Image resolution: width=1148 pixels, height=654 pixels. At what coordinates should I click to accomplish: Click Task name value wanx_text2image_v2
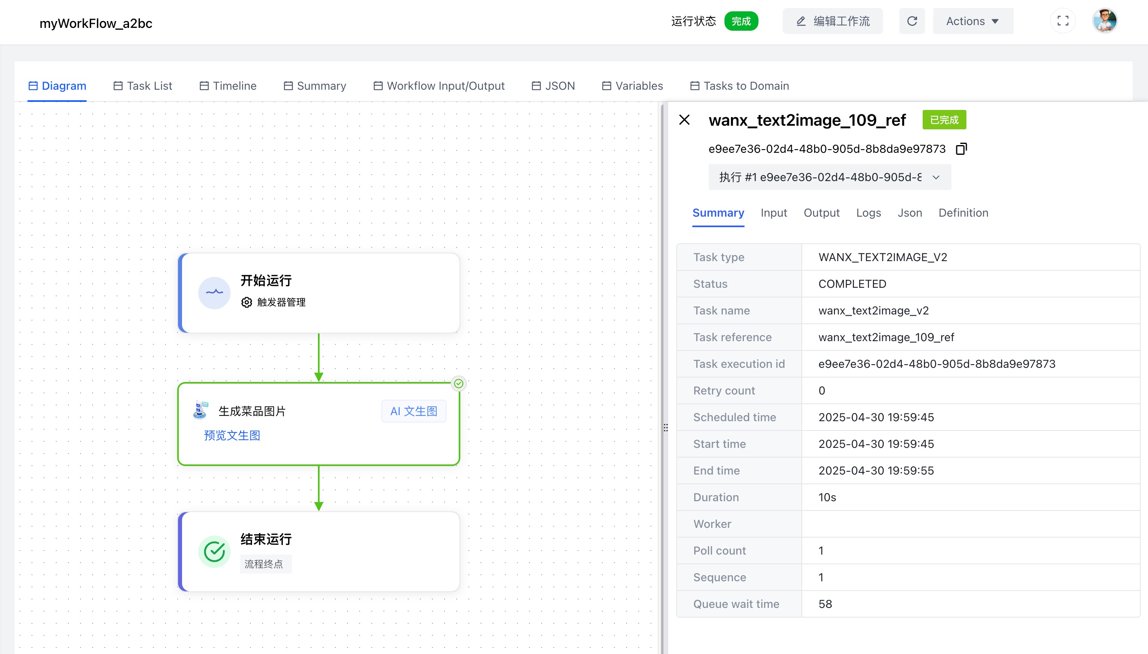pos(873,310)
